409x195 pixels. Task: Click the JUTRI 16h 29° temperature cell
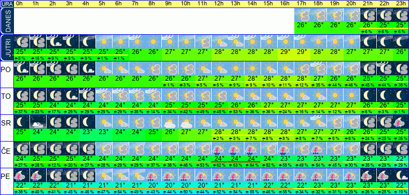click(286, 51)
